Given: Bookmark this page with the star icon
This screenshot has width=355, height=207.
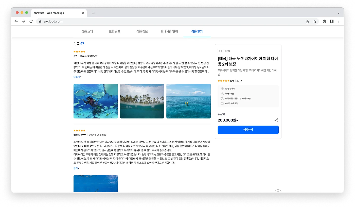Looking at the screenshot, I should (x=315, y=21).
